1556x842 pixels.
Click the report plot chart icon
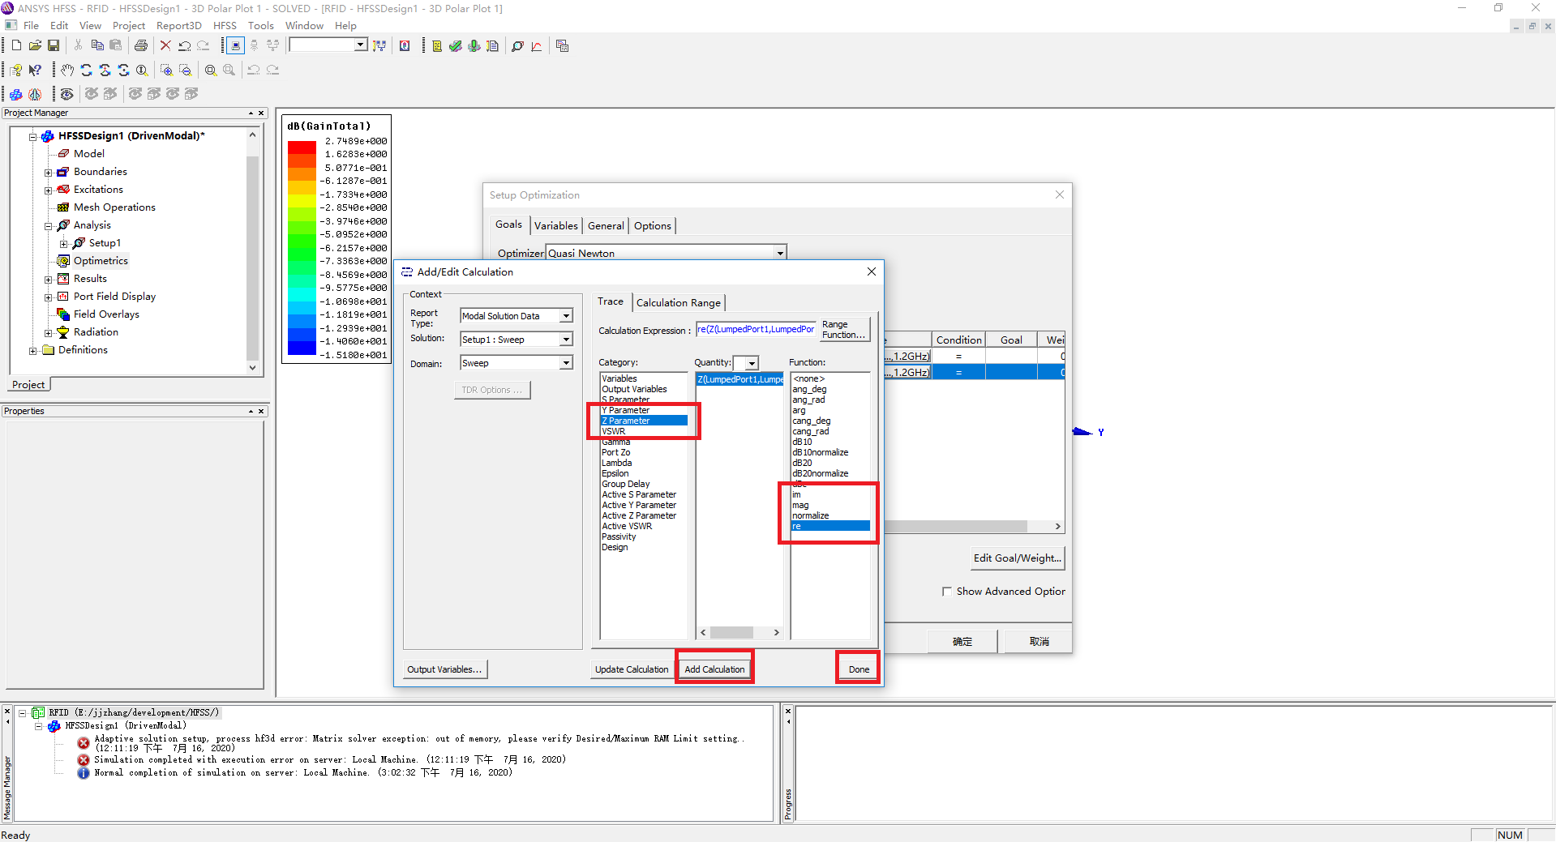click(x=537, y=45)
